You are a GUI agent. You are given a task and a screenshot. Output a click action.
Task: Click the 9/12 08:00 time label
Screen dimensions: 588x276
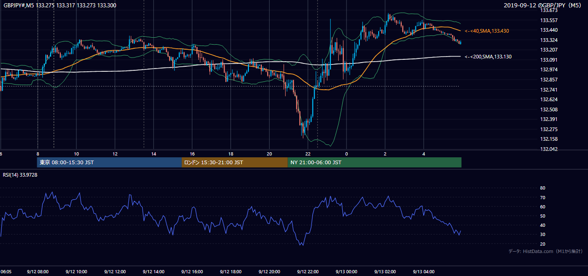pyautogui.click(x=38, y=272)
